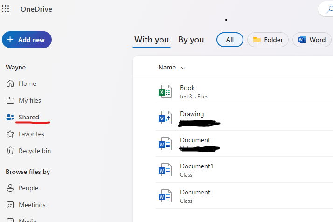Click Word icon of the redacted-owner Document
Viewport: 333px width, 222px height.
pyautogui.click(x=165, y=144)
